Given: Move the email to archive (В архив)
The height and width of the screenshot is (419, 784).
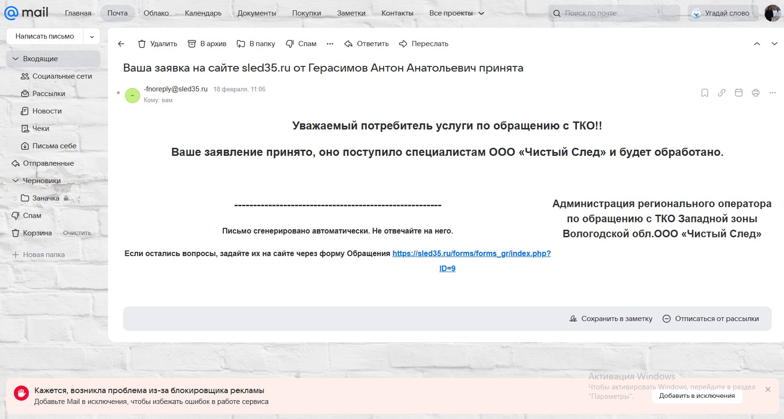Looking at the screenshot, I should [207, 44].
